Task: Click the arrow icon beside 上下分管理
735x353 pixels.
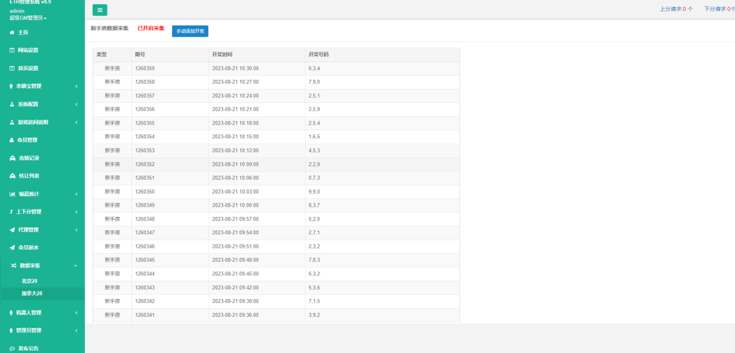Action: [11, 212]
